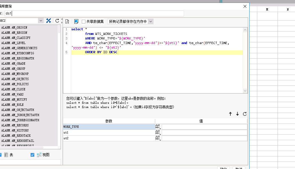Image resolution: width=295 pixels, height=169 pixels.
Task: Select column M header in the spreadsheet
Action: coord(267,9)
